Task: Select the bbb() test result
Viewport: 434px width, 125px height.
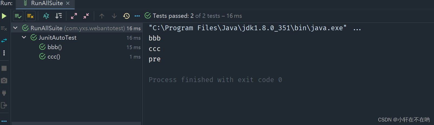Action: click(55, 47)
